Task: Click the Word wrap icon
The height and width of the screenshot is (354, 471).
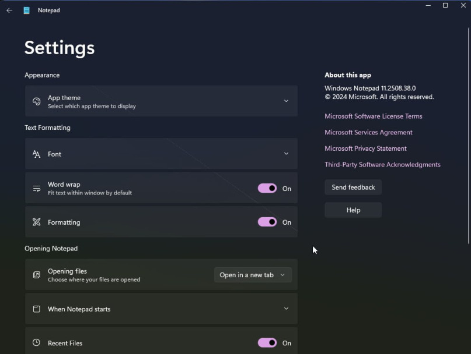Action: pyautogui.click(x=36, y=188)
